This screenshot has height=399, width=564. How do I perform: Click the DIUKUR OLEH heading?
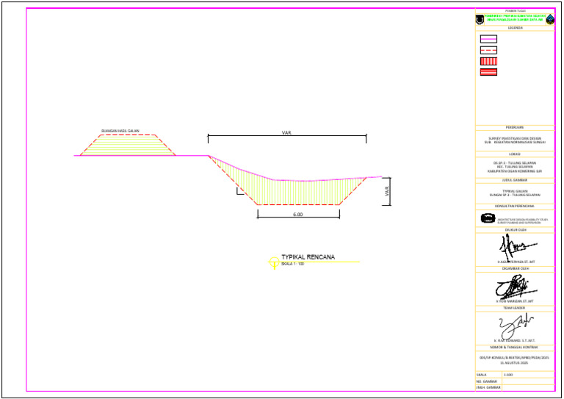tap(515, 229)
